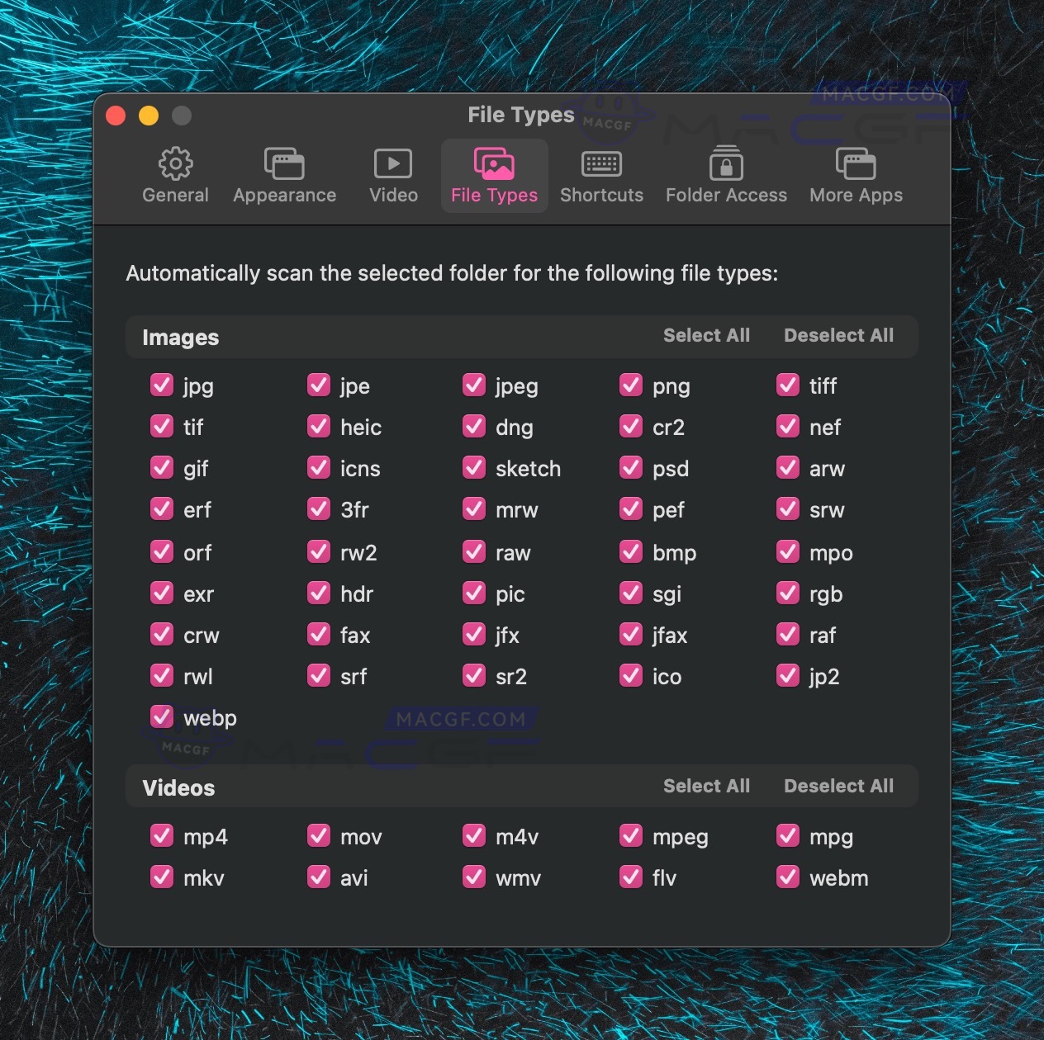Toggle the flv video checkbox
Image resolution: width=1044 pixels, height=1040 pixels.
tap(630, 877)
